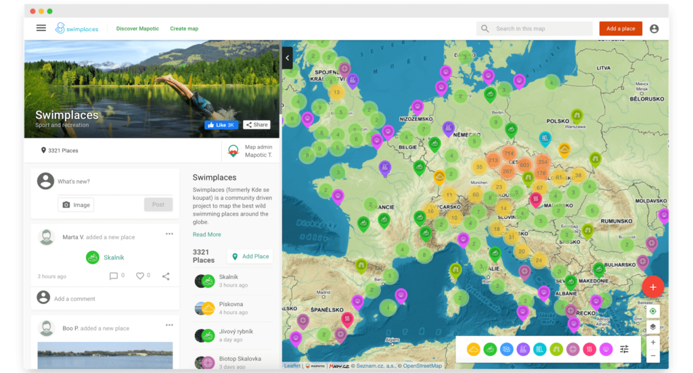Click Add Place in places list

[x=250, y=257]
